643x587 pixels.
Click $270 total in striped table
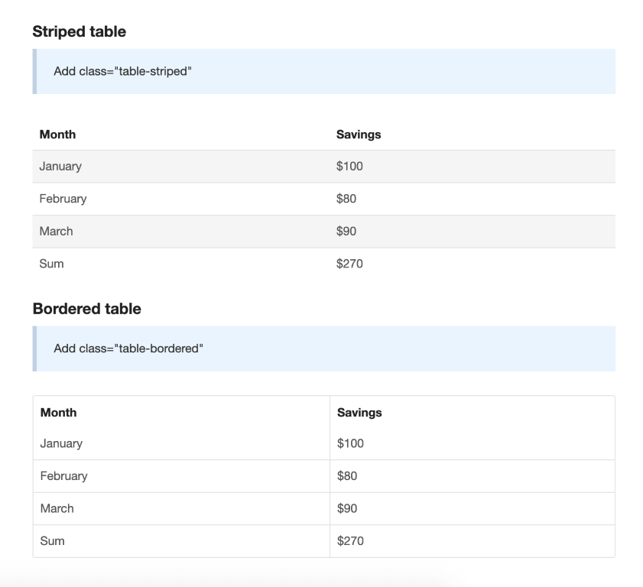[349, 264]
